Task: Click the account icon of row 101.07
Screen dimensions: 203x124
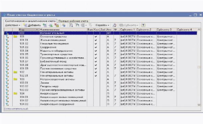Action: point(7,61)
